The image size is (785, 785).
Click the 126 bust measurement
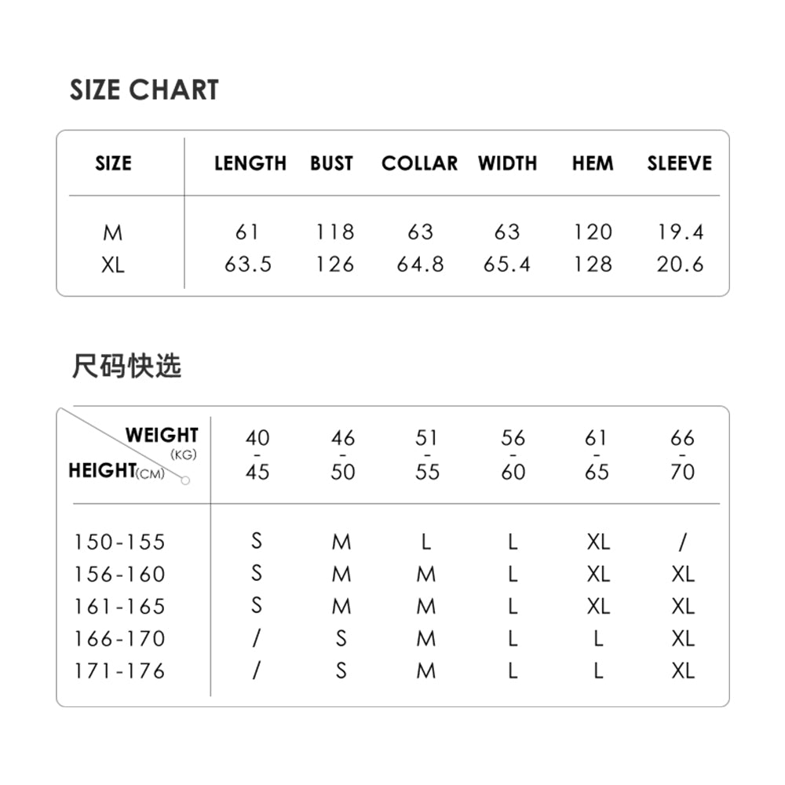click(x=335, y=265)
